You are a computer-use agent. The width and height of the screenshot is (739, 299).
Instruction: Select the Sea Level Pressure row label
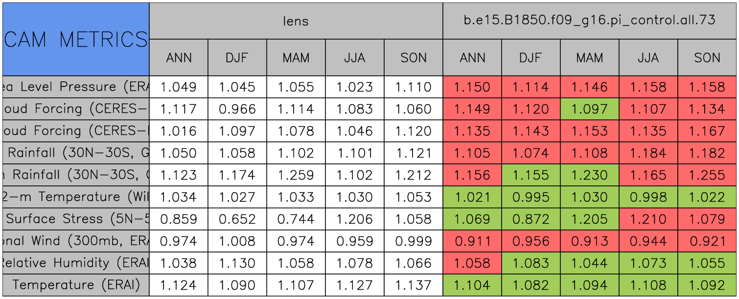75,87
